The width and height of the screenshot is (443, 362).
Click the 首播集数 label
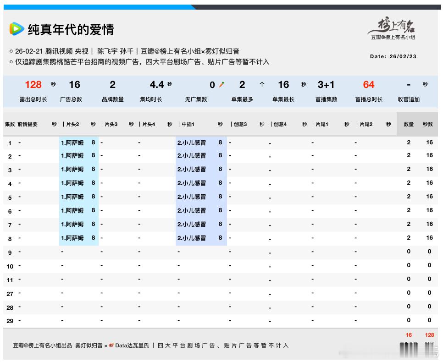pyautogui.click(x=327, y=99)
